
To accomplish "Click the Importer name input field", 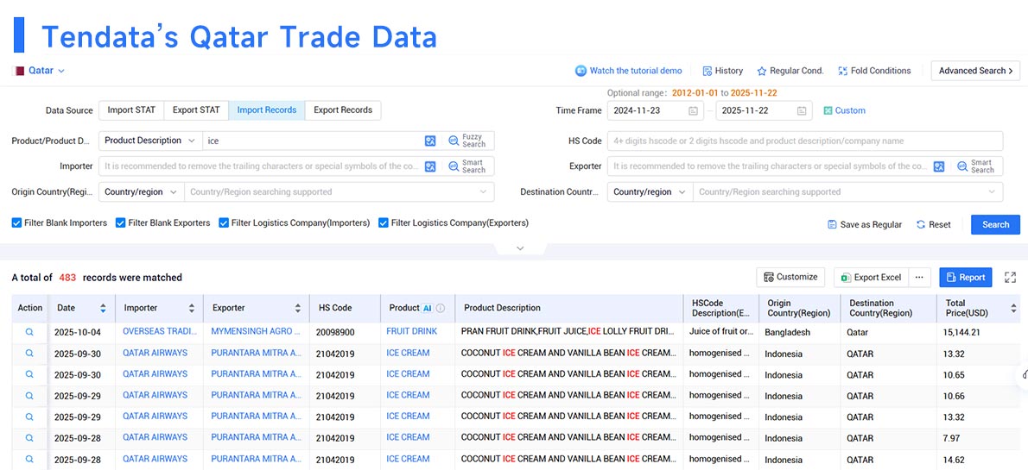I will (261, 166).
